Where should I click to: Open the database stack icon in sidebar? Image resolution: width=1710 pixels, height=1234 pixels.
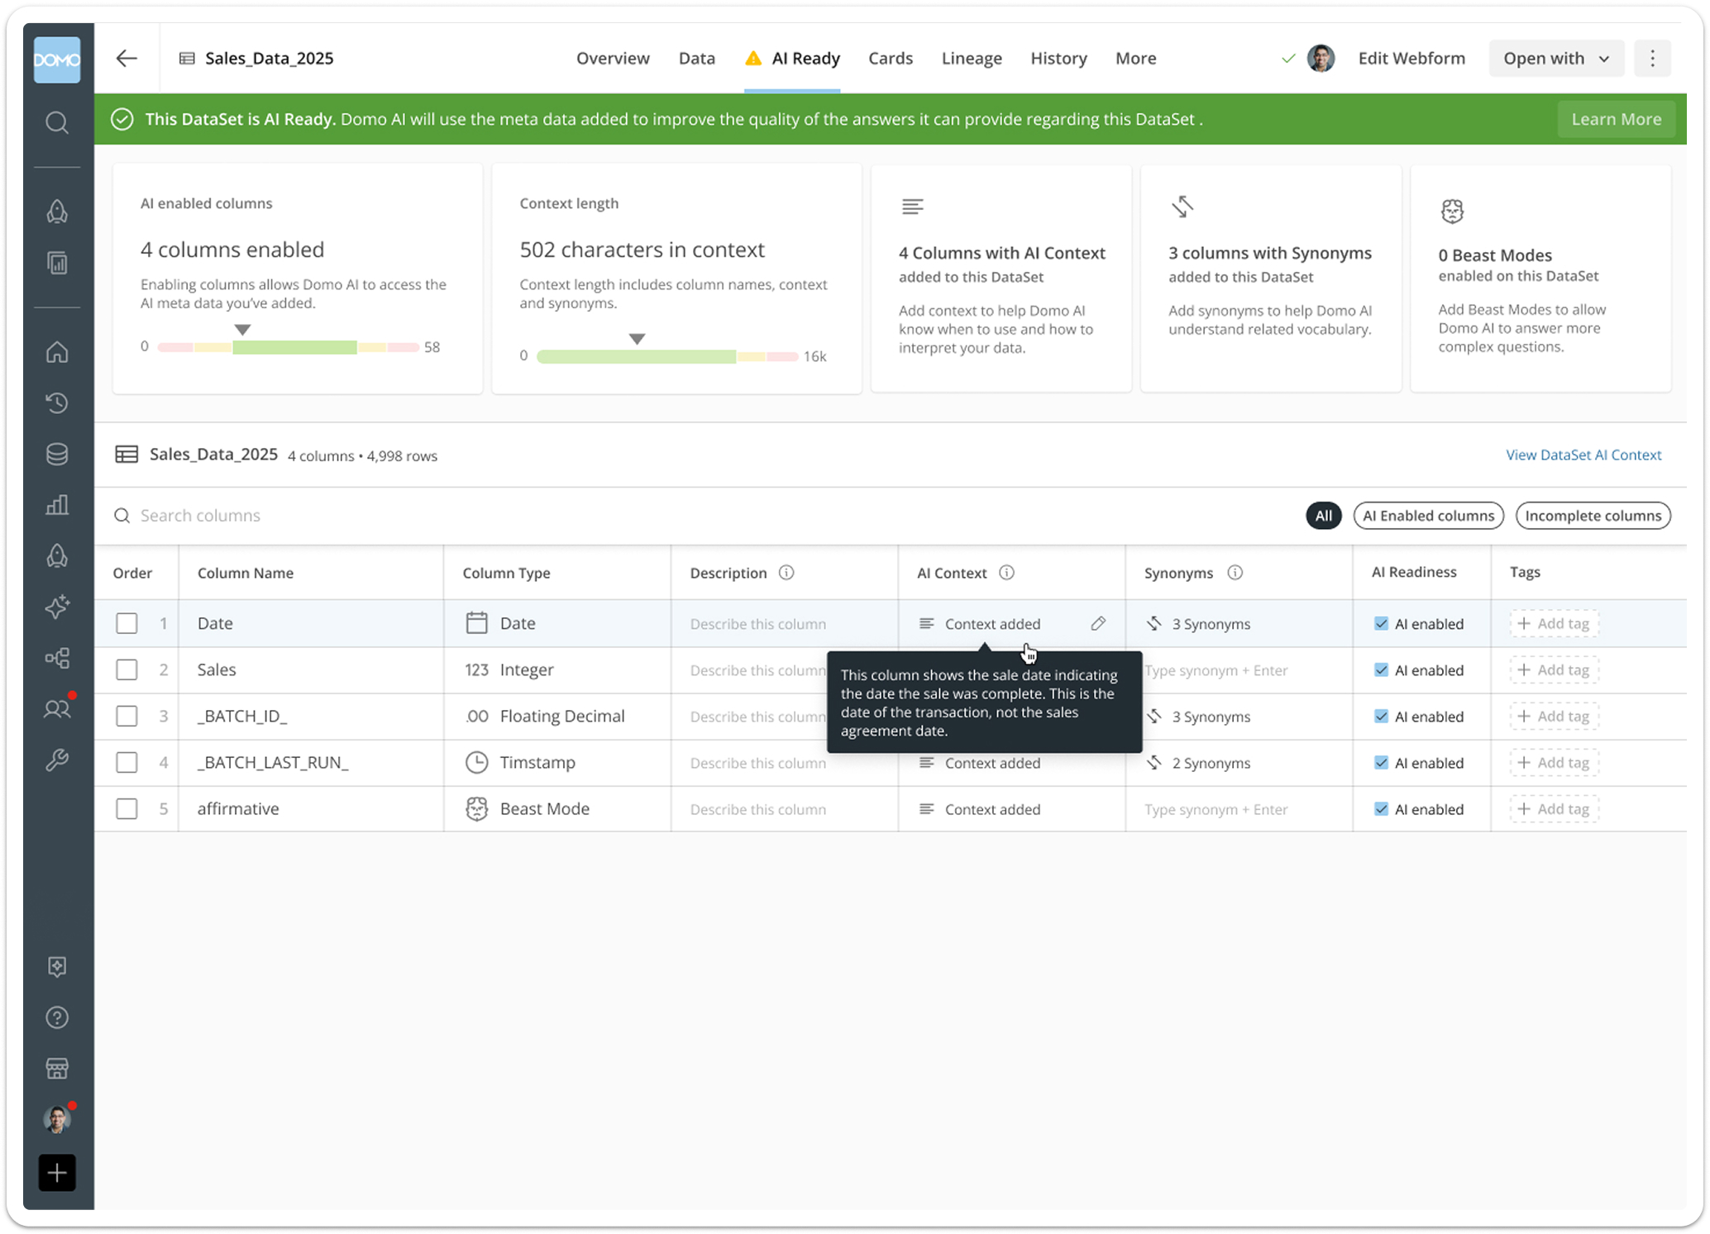[x=57, y=454]
